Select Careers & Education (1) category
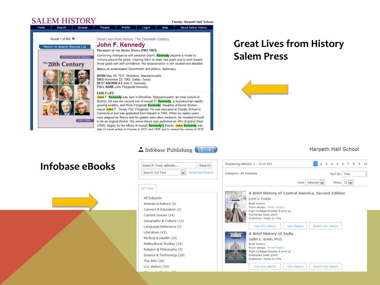The width and height of the screenshot is (380, 285). point(163,209)
